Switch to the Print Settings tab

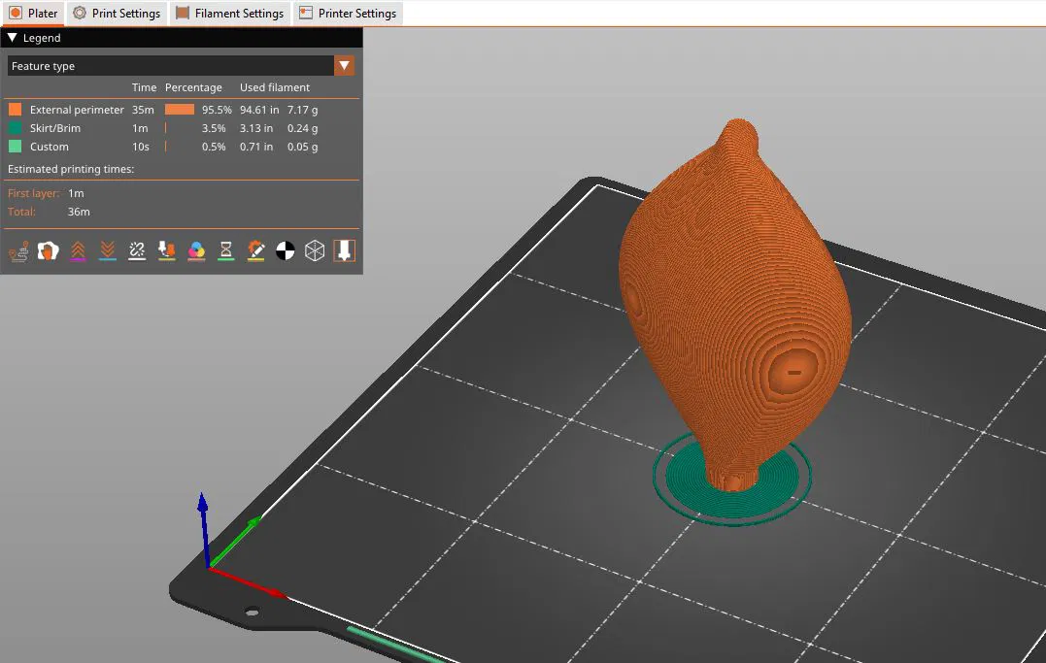coord(117,13)
